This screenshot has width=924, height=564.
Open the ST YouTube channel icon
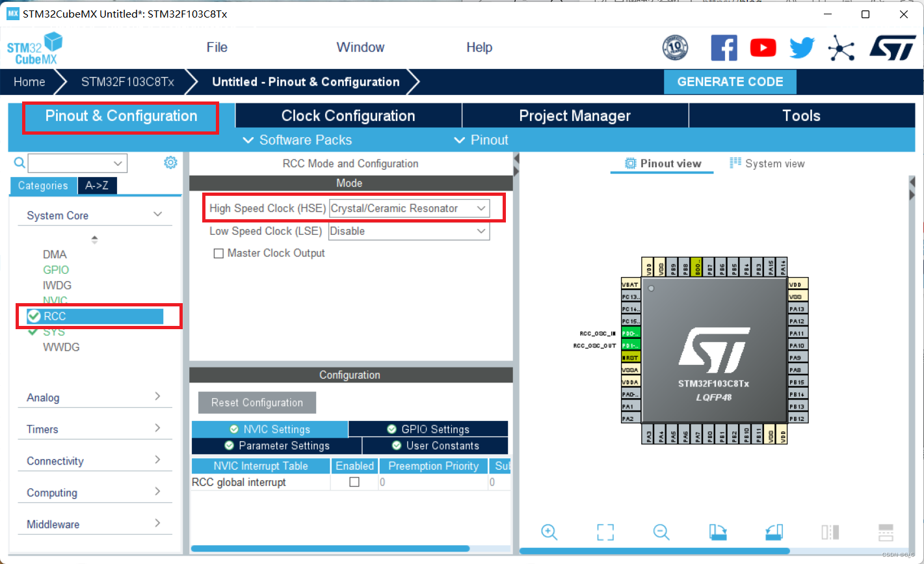click(x=763, y=47)
